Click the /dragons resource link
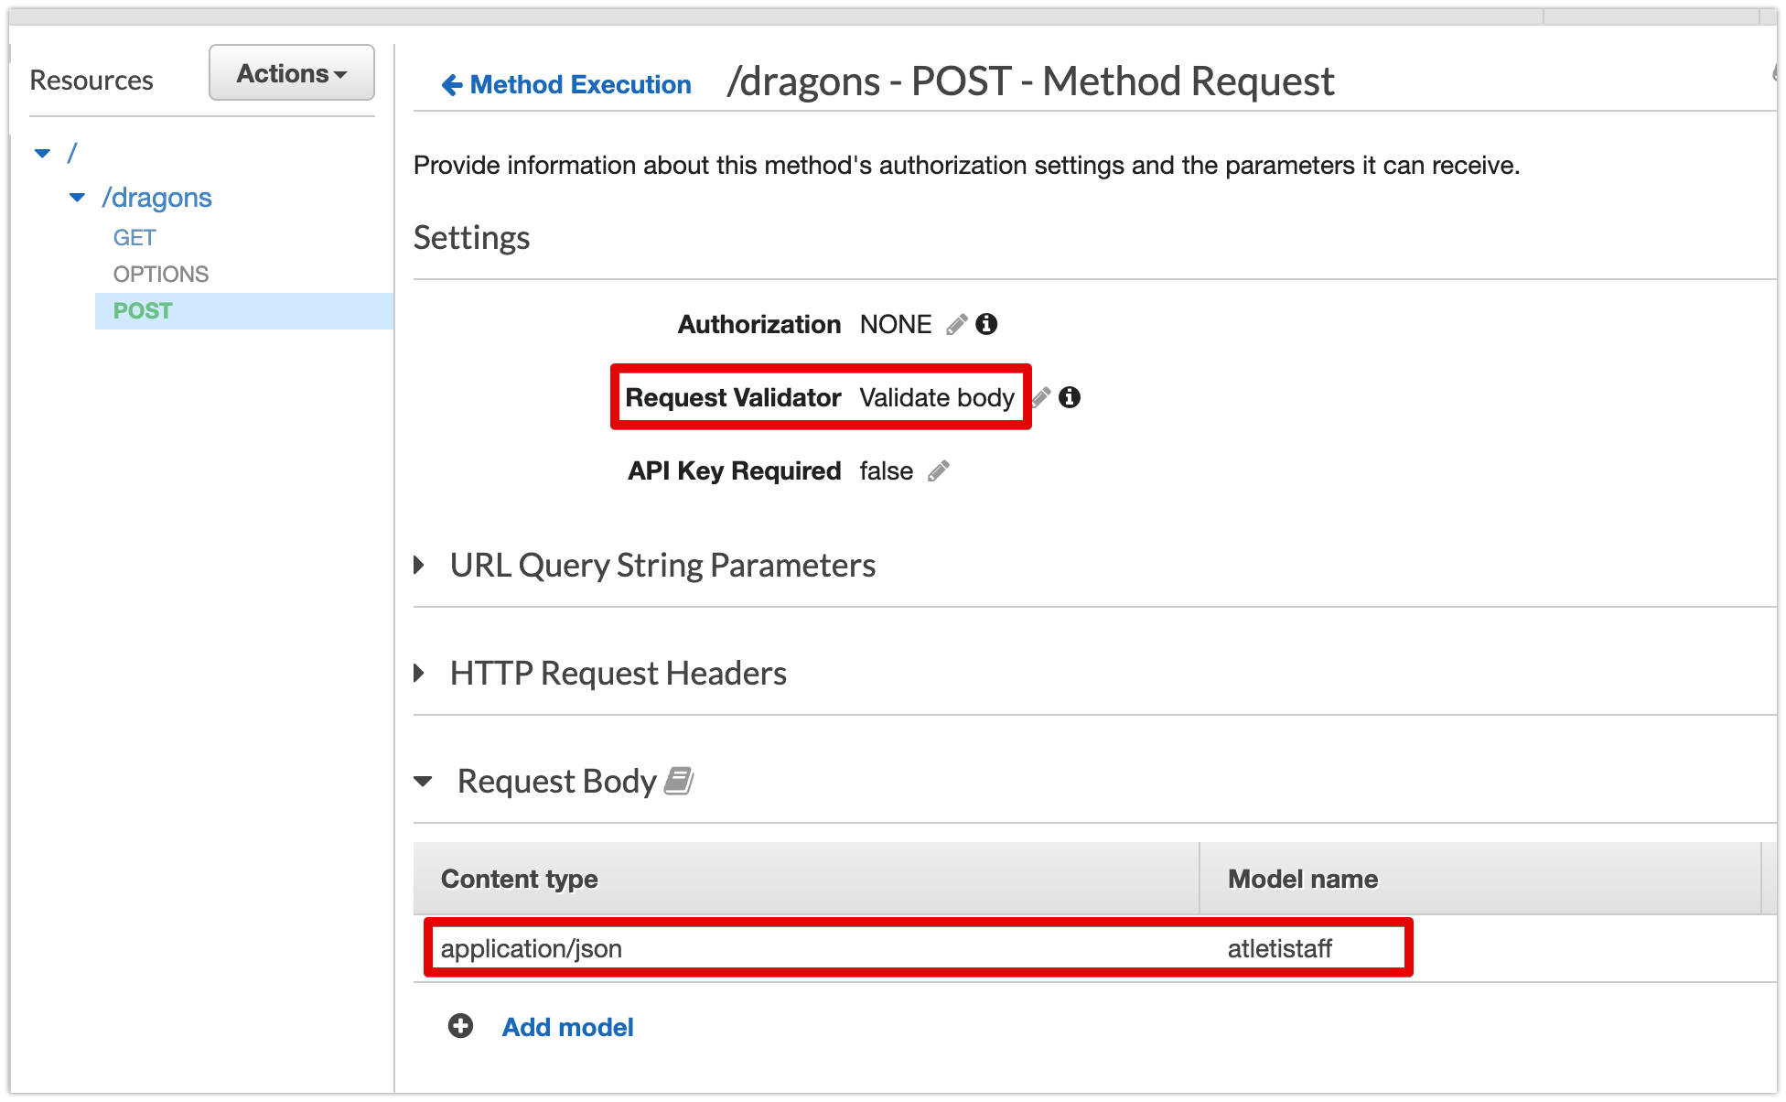This screenshot has height=1102, width=1786. [156, 198]
